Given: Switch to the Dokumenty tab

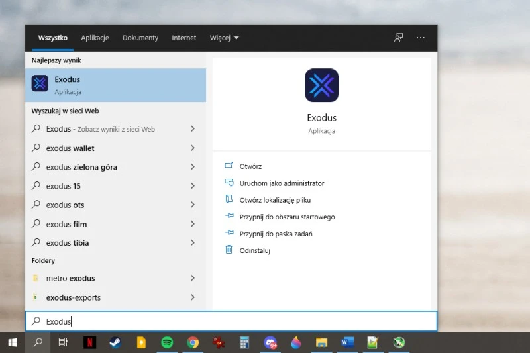Looking at the screenshot, I should tap(140, 38).
